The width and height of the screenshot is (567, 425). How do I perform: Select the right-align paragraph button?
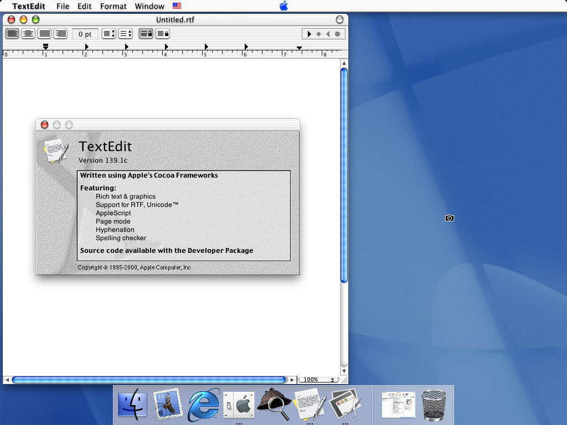click(60, 34)
